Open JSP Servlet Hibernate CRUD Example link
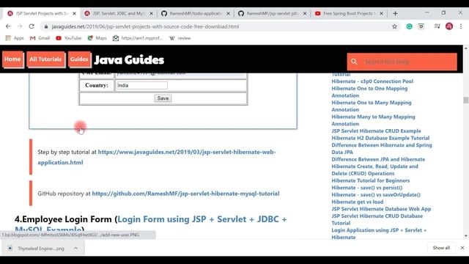This screenshot has height=264, width=469. 376,131
